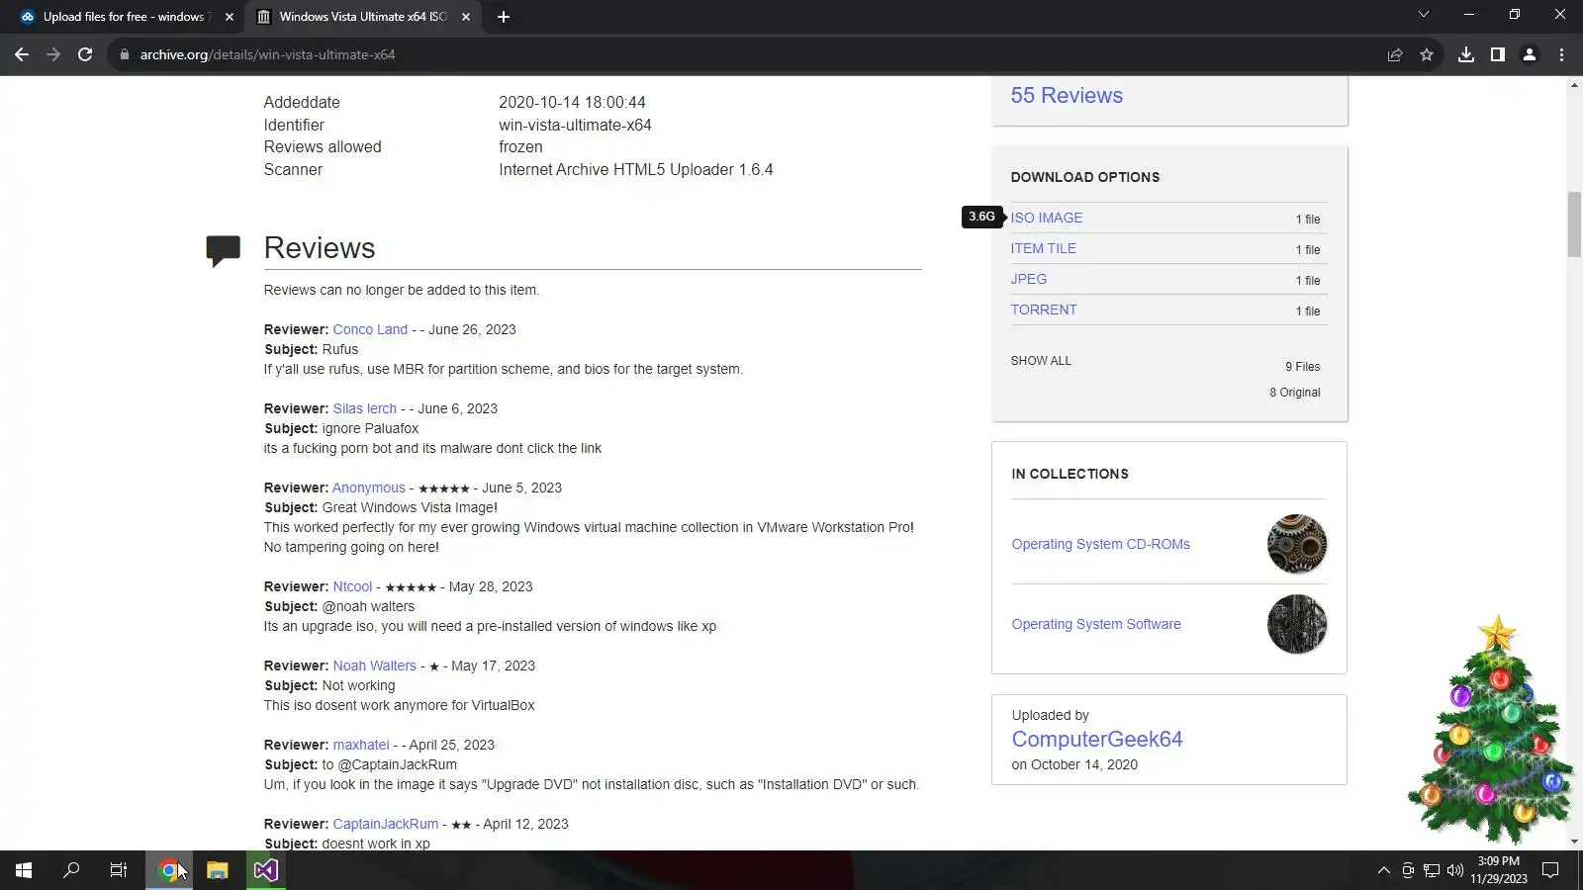Viewport: 1583px width, 890px height.
Task: Download the ITEM TILE file
Action: tap(1044, 248)
